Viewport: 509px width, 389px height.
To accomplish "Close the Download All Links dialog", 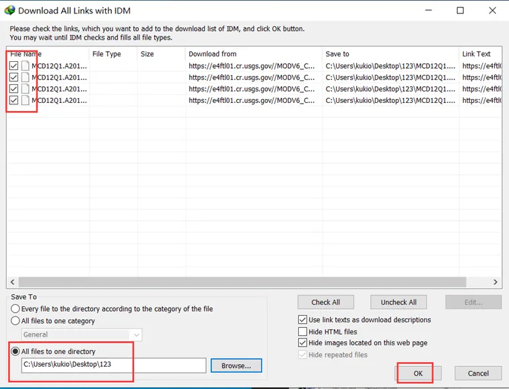I will click(492, 10).
